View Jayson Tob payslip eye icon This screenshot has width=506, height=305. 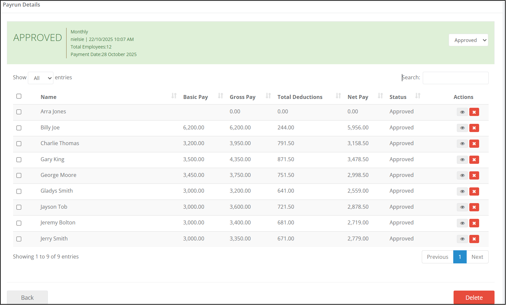(x=462, y=207)
